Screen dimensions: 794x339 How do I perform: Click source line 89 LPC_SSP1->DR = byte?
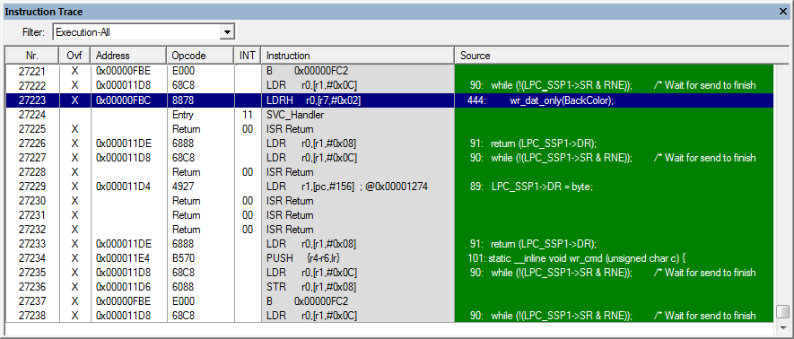tap(532, 187)
